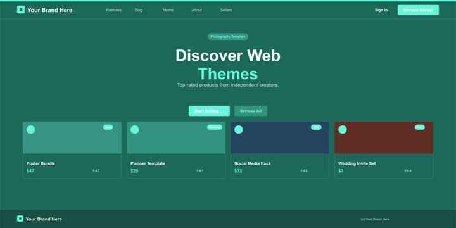Screen dimensions: 456x228
Task: Open the Blog nav item
Action: (139, 10)
